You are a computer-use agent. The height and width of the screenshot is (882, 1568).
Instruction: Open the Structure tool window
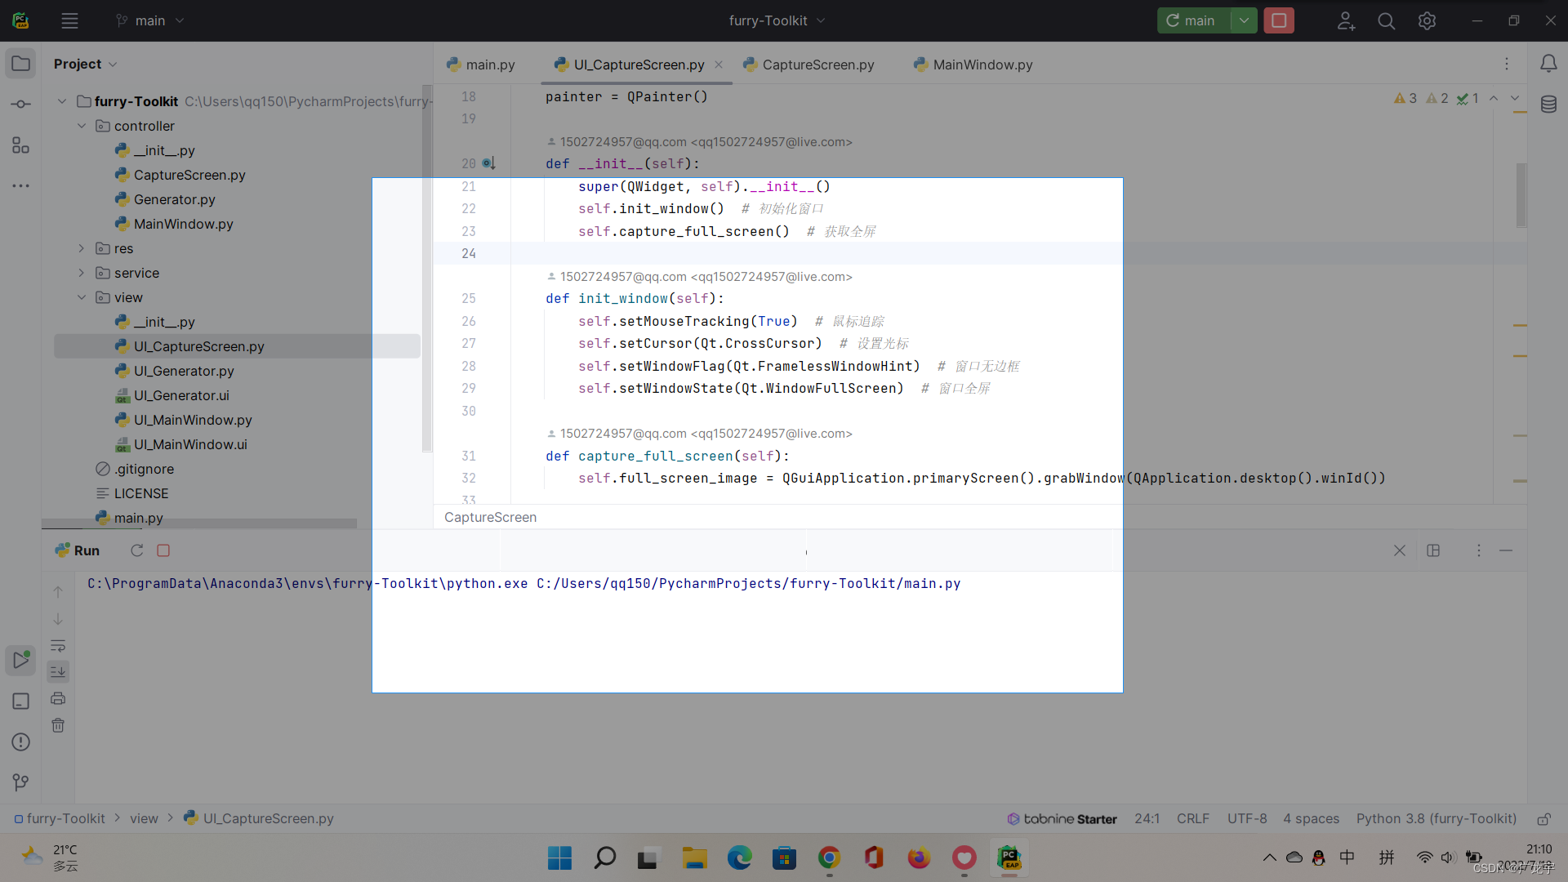coord(20,145)
